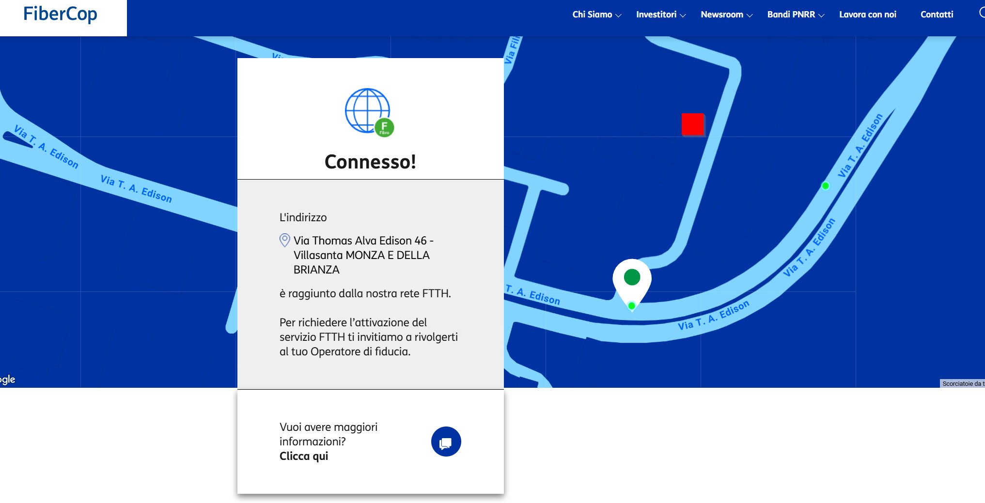Open the Chi Siamo menu

pos(592,15)
